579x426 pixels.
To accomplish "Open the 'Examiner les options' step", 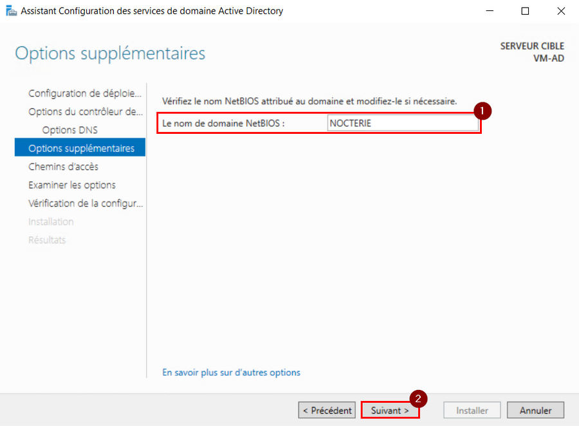I will pyautogui.click(x=72, y=185).
